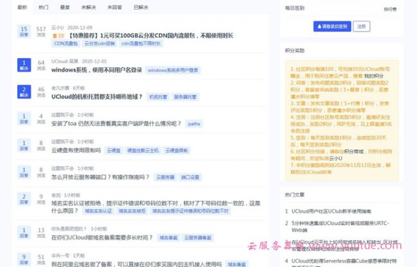Click the blue '2 解决' solved badge
417x267 pixels.
[x=24, y=92]
